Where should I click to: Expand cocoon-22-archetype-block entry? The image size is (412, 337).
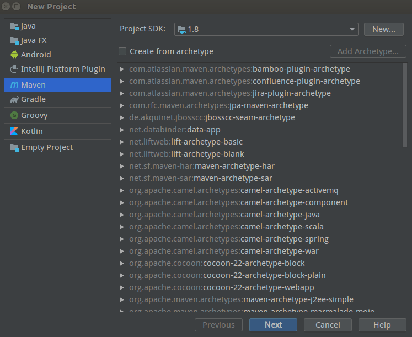pyautogui.click(x=122, y=263)
